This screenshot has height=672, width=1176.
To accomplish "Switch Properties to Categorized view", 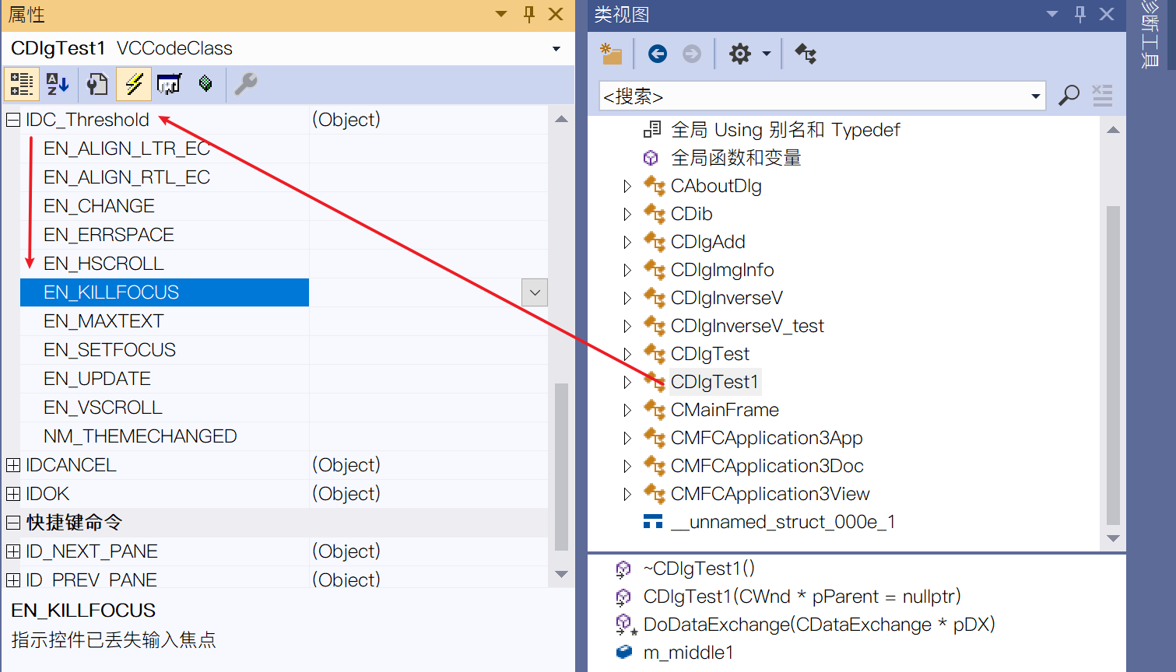I will pyautogui.click(x=22, y=84).
